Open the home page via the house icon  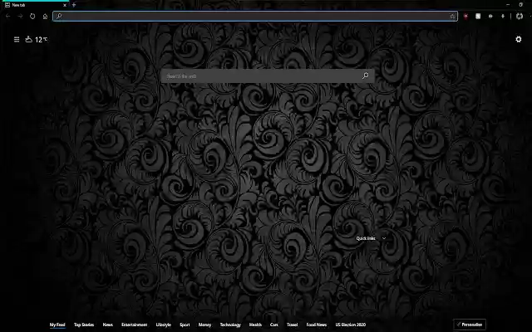(45, 17)
